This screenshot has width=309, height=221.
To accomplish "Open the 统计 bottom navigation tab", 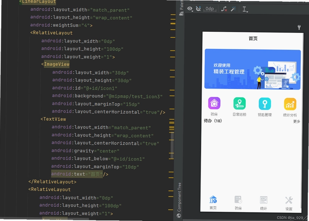I will (x=263, y=203).
